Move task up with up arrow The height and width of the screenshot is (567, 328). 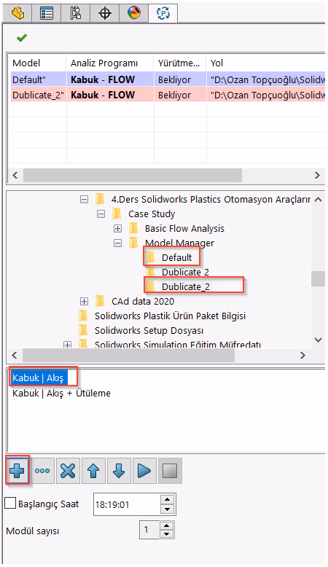(94, 471)
